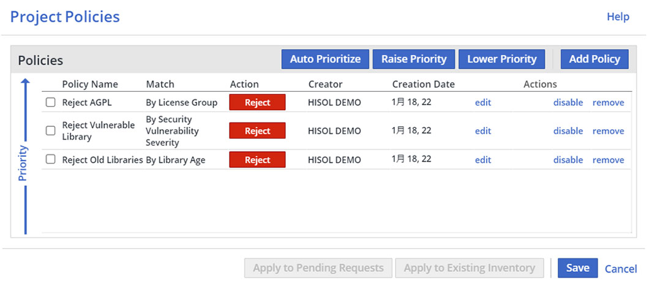Click the red Reject action badge for AGPL
The height and width of the screenshot is (286, 649).
[257, 102]
